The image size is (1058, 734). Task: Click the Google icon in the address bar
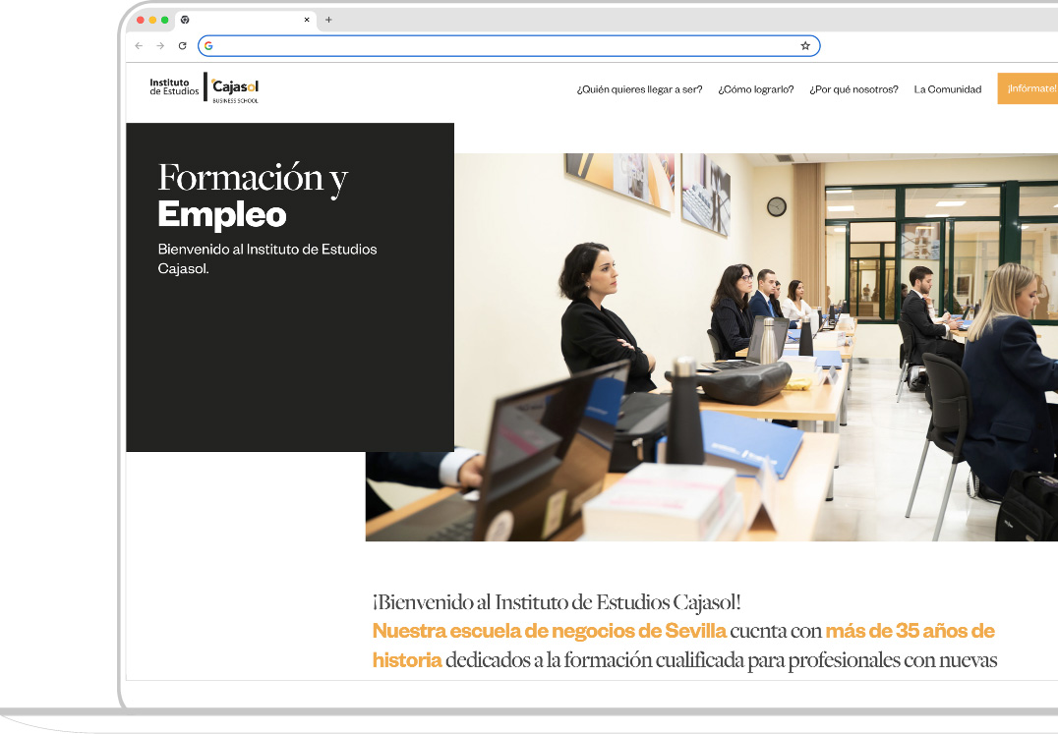(x=208, y=46)
